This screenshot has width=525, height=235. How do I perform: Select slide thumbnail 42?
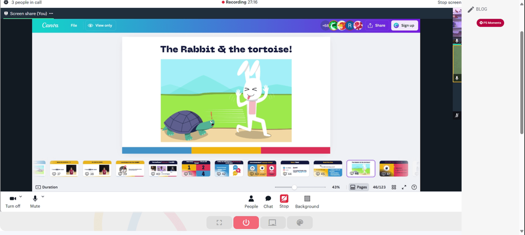coord(229,168)
